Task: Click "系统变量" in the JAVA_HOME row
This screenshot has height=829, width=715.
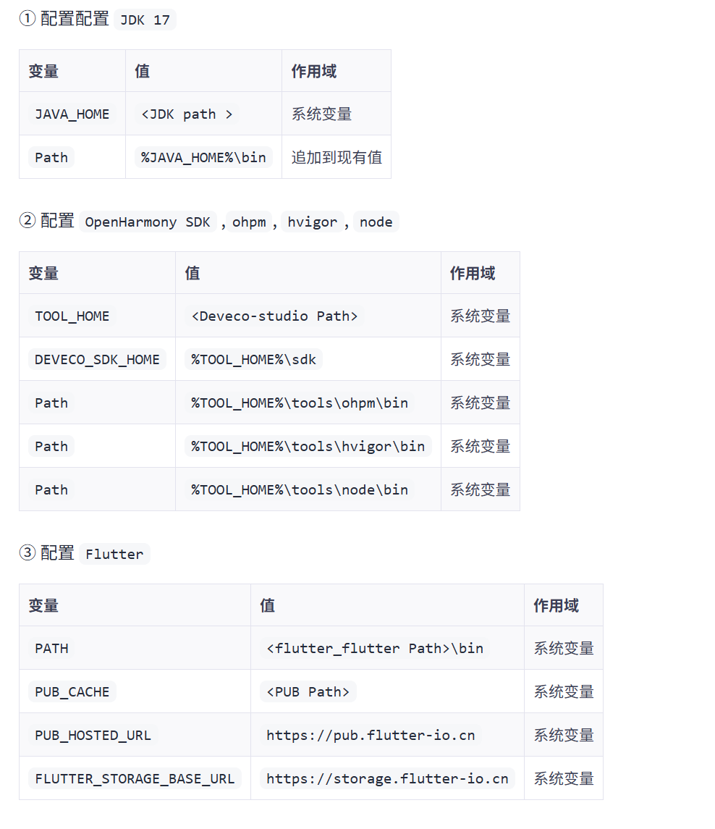Action: (321, 114)
